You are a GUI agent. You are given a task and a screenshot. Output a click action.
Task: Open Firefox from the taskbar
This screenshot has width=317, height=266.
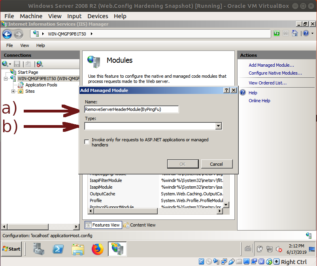click(x=98, y=249)
